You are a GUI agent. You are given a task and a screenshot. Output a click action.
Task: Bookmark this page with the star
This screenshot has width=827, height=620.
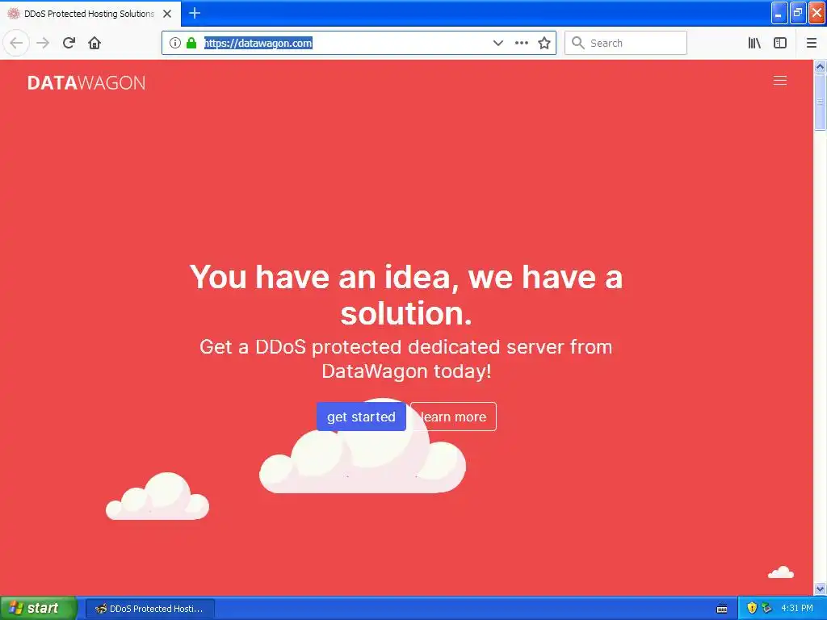[x=544, y=43]
